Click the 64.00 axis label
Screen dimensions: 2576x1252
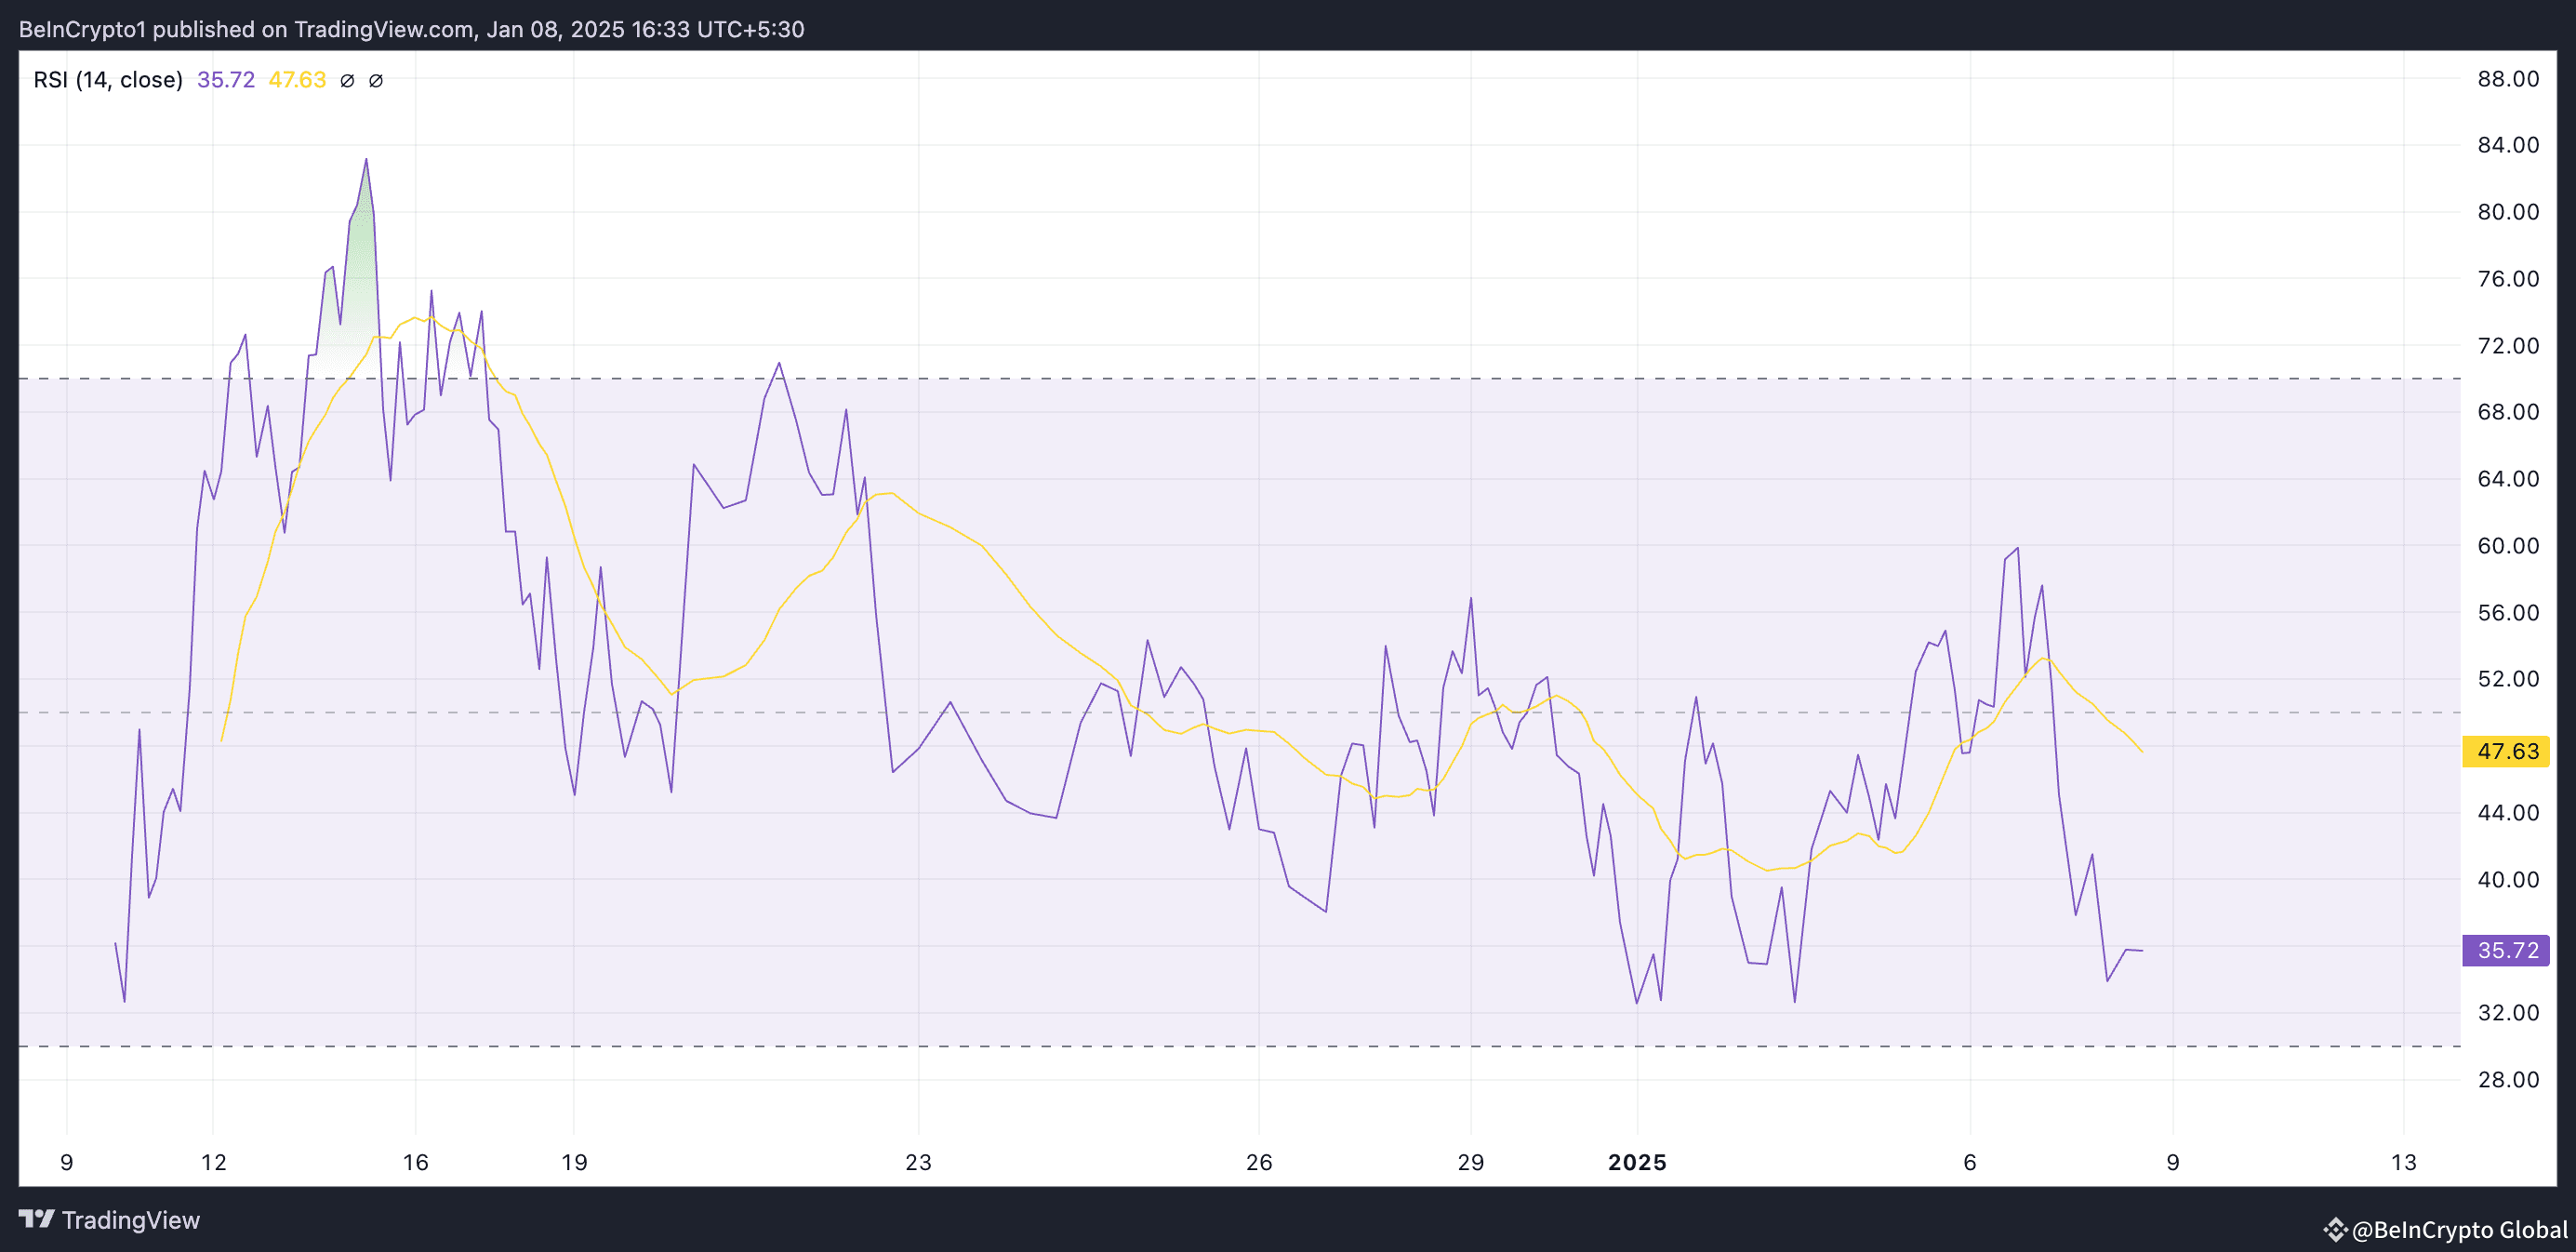(x=2508, y=479)
